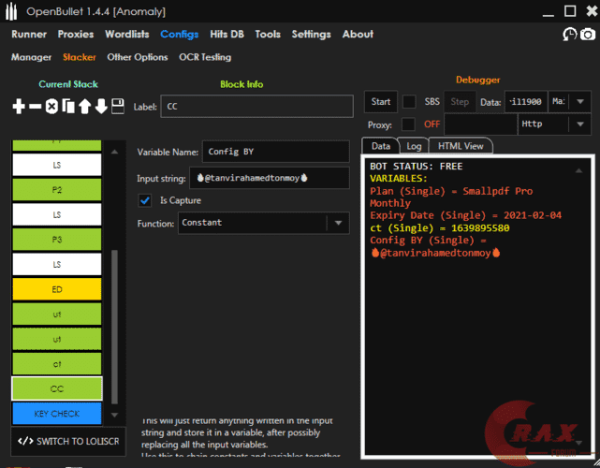Click the clone block copy icon

tap(67, 107)
